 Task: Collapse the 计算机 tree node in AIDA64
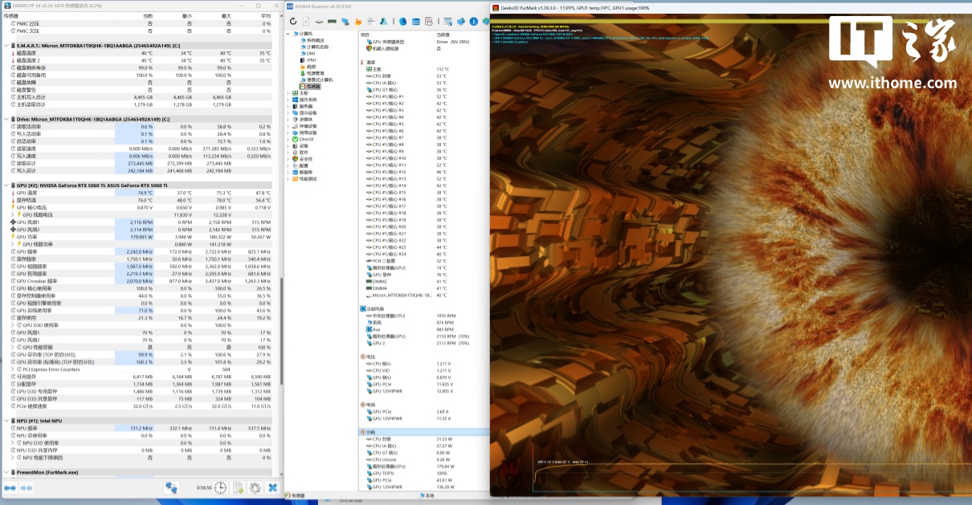tap(289, 34)
